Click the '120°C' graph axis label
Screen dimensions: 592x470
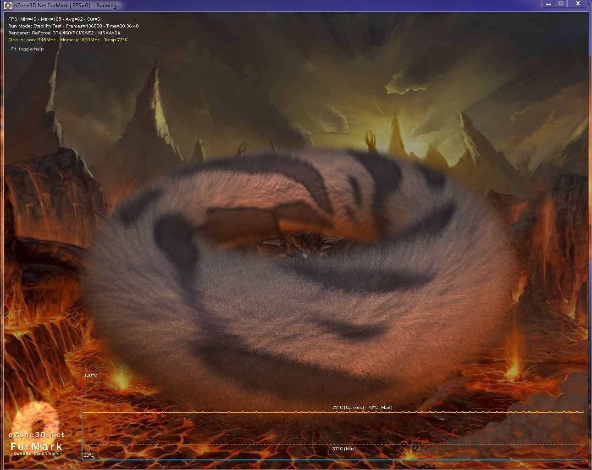90,376
